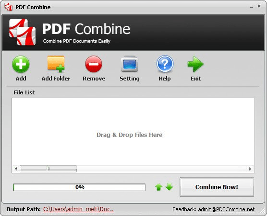Open the Add Folder icon

point(56,64)
